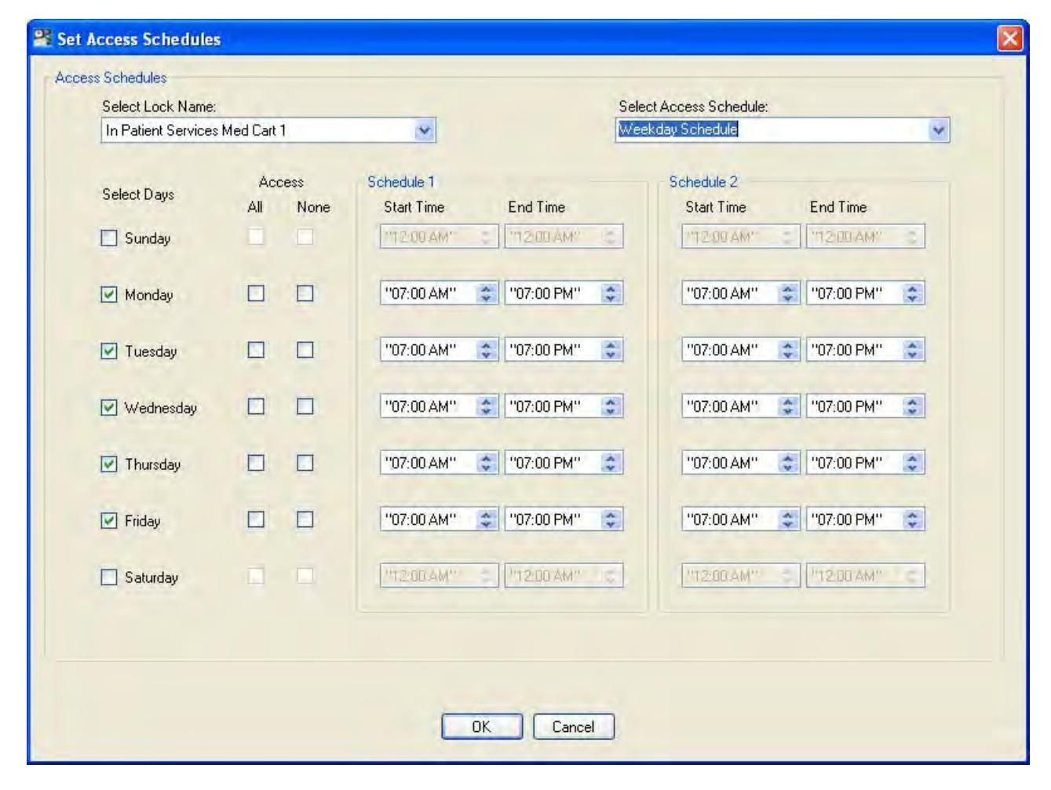Click the Select Days heading
The image size is (1051, 790).
[138, 195]
